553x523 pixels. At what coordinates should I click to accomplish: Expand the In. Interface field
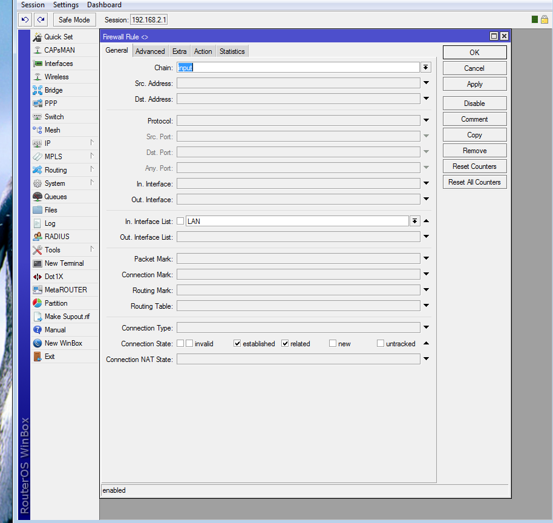[426, 183]
